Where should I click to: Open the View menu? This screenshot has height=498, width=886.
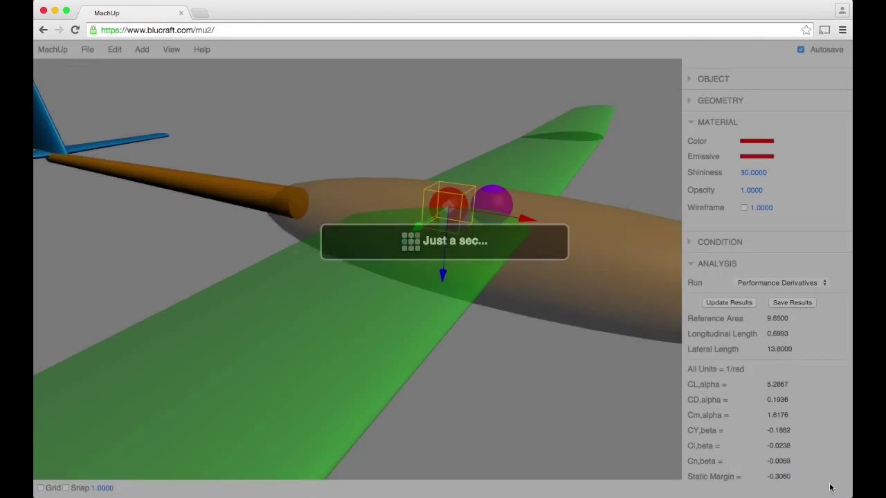tap(171, 50)
